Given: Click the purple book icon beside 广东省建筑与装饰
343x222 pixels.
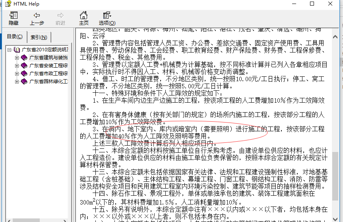Looking at the screenshot, I should pyautogui.click(x=24, y=58).
